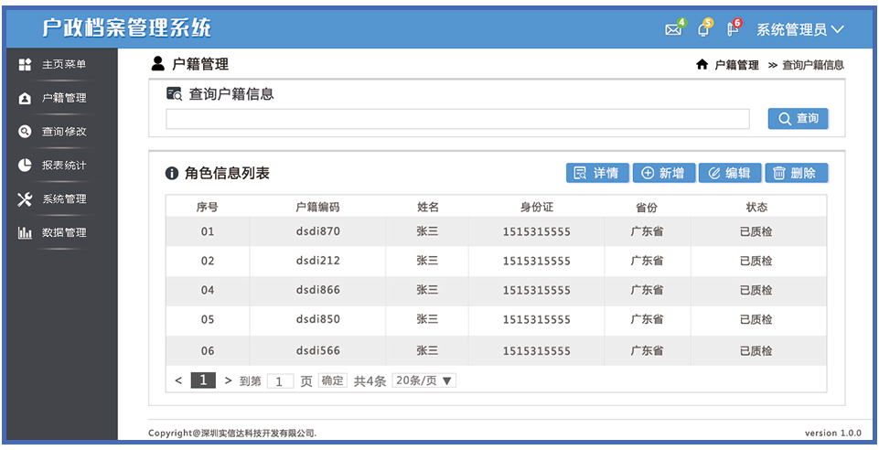The height and width of the screenshot is (450, 879).
Task: Click the home icon in breadcrumb
Action: [x=702, y=65]
